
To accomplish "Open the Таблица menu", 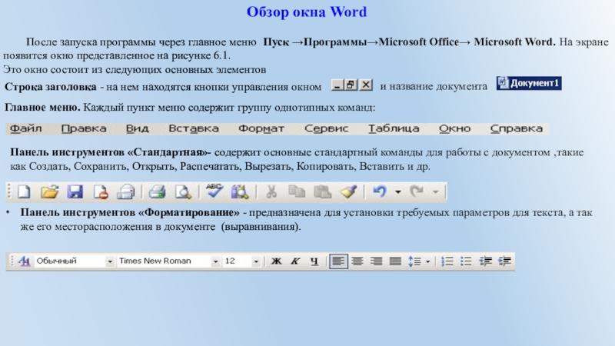I will [394, 128].
